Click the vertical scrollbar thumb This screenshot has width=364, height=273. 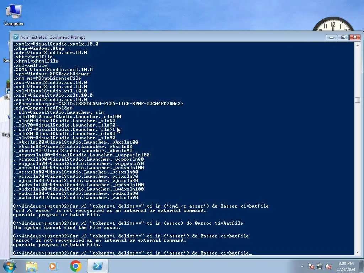[358, 100]
